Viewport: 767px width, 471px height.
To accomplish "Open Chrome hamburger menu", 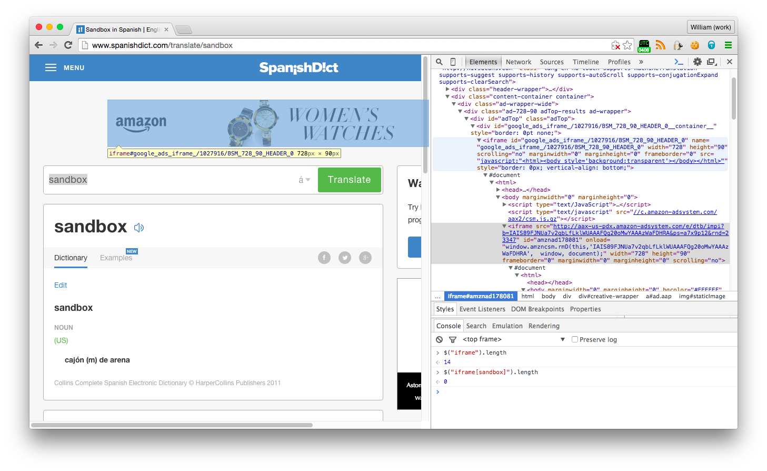I will (729, 45).
